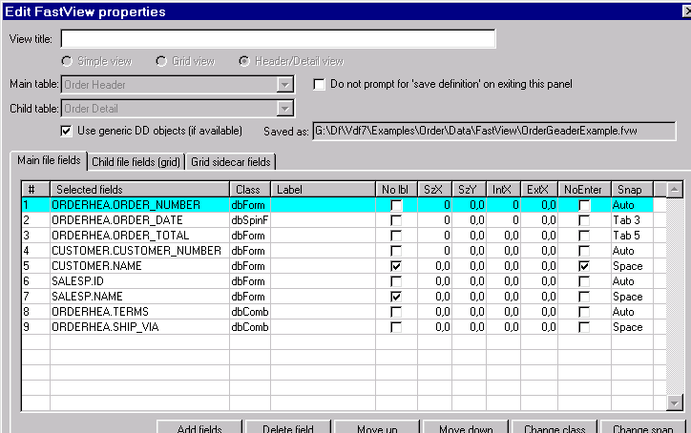This screenshot has height=433, width=691.
Task: Click the Tab 5 snap cell
Action: 632,236
